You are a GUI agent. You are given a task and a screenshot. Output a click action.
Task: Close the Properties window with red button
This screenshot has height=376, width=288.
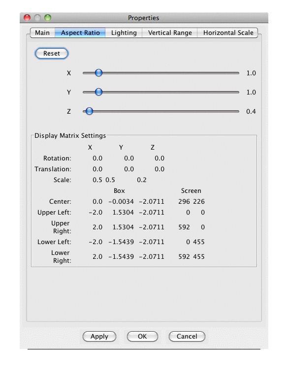coord(27,18)
